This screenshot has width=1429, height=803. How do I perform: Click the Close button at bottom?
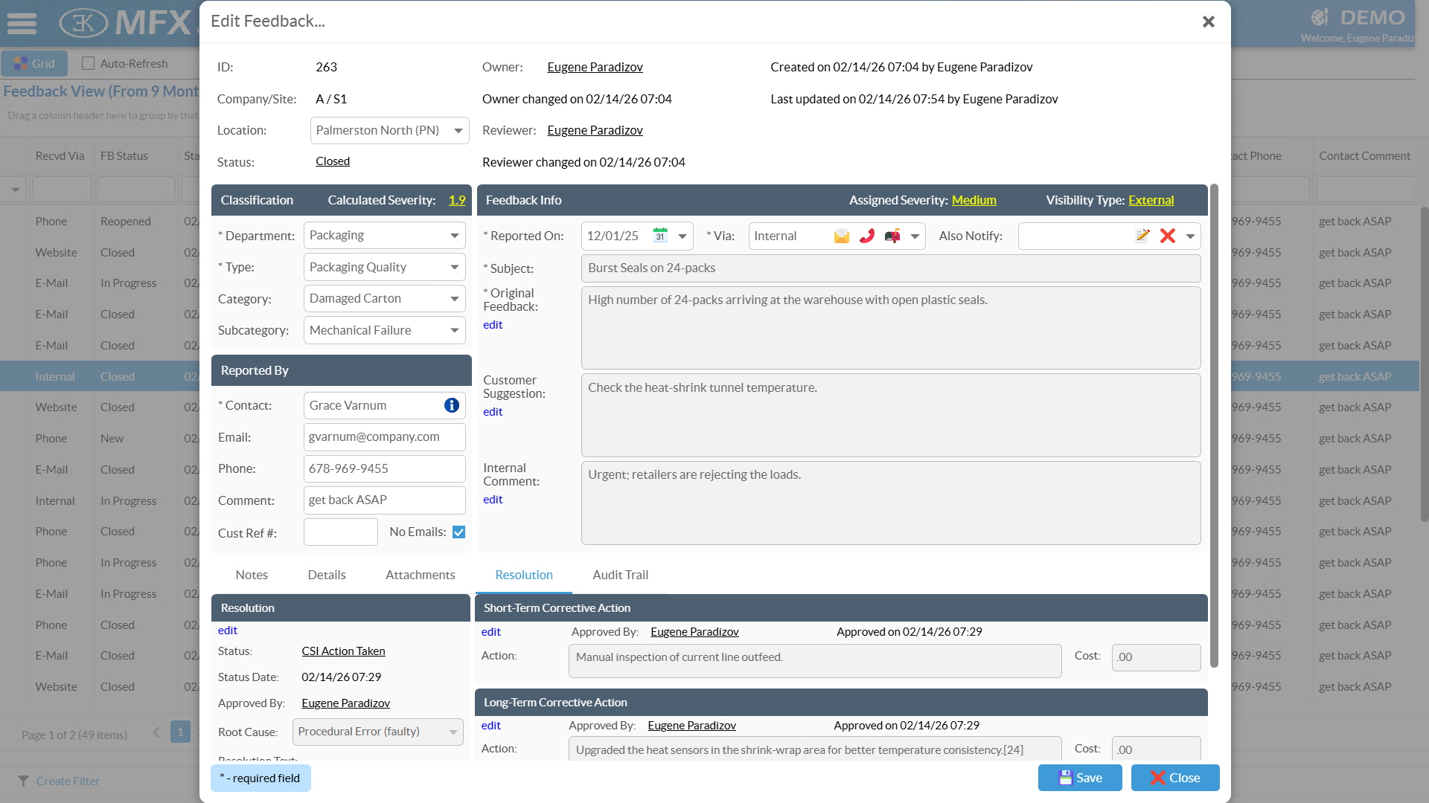pyautogui.click(x=1175, y=778)
